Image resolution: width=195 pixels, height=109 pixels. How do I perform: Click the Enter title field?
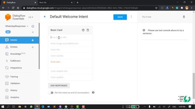[70, 50]
